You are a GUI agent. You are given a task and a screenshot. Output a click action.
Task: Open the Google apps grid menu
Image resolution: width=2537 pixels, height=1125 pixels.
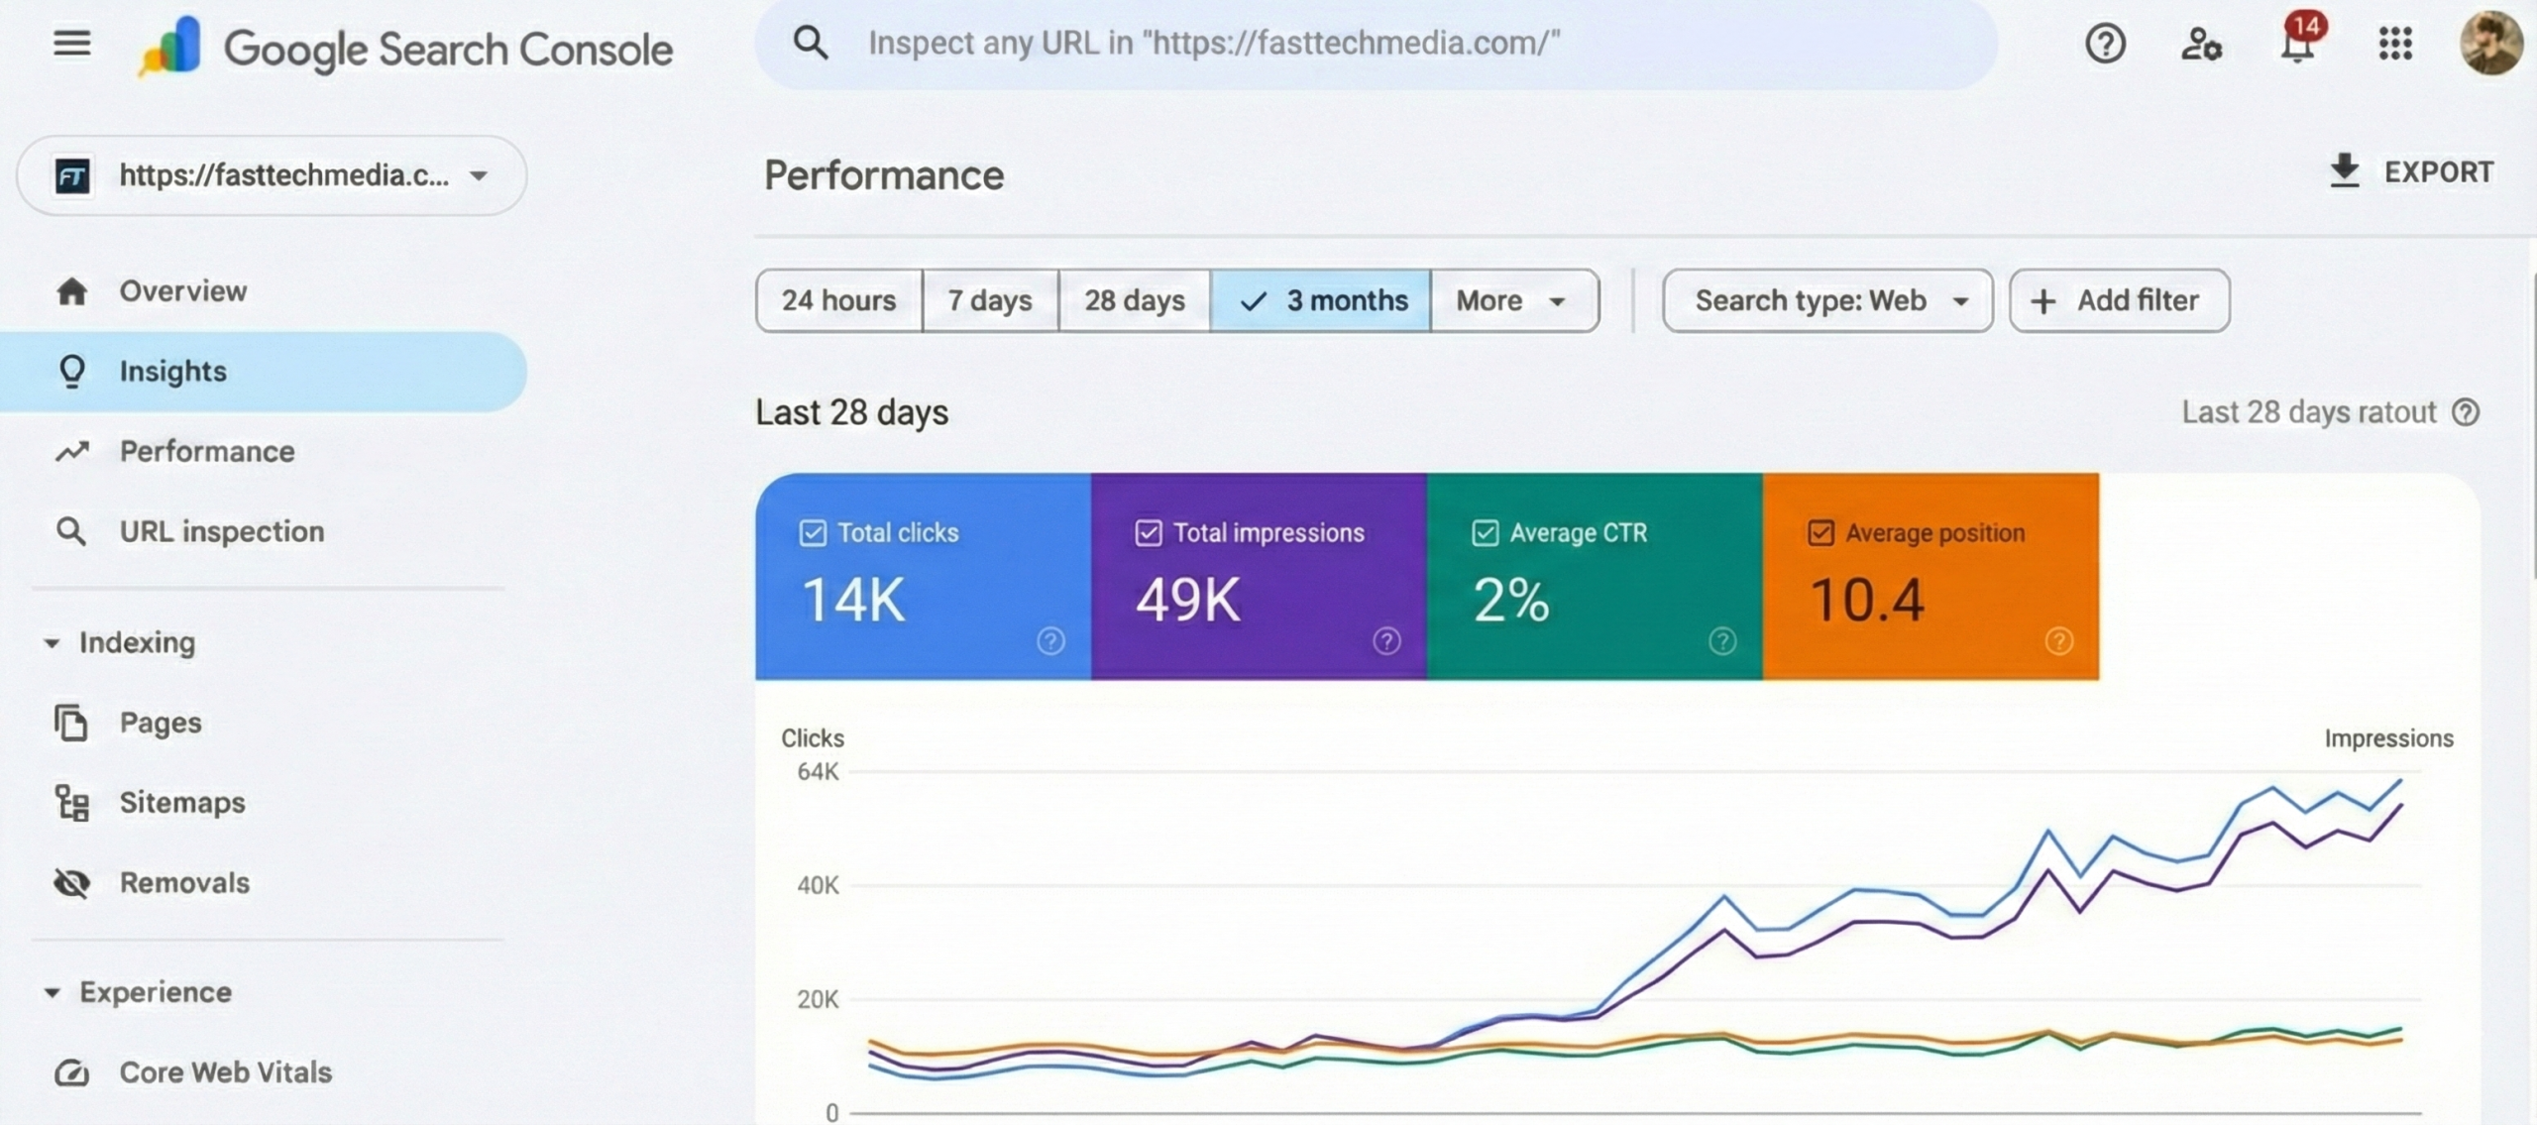pyautogui.click(x=2395, y=45)
